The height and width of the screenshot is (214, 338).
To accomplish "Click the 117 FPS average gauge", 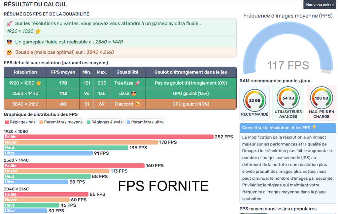I will point(288,49).
